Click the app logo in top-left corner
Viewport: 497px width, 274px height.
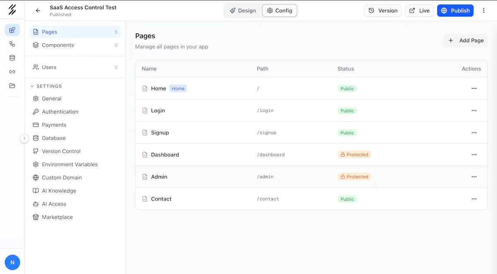tap(12, 10)
